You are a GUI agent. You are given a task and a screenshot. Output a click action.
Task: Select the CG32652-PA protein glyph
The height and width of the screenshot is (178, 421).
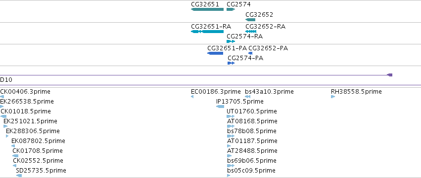(x=250, y=53)
